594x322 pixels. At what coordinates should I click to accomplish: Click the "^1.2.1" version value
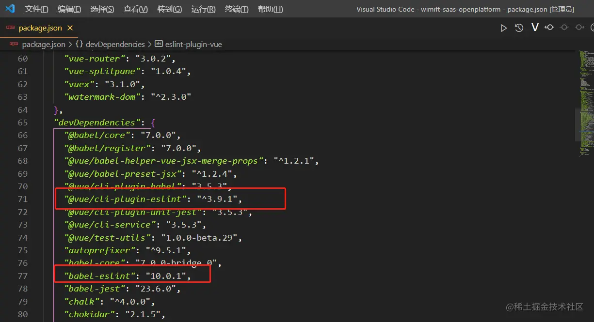[293, 161]
